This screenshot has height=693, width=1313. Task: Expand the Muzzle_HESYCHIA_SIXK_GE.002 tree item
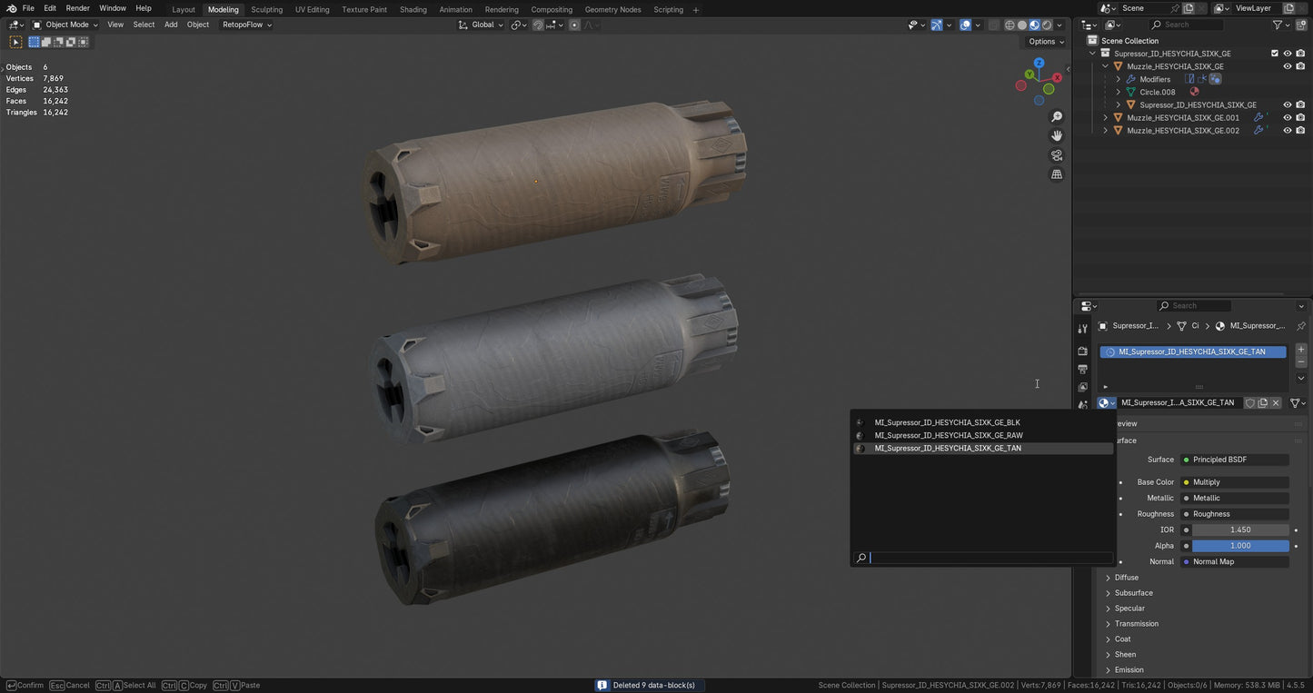click(x=1106, y=131)
